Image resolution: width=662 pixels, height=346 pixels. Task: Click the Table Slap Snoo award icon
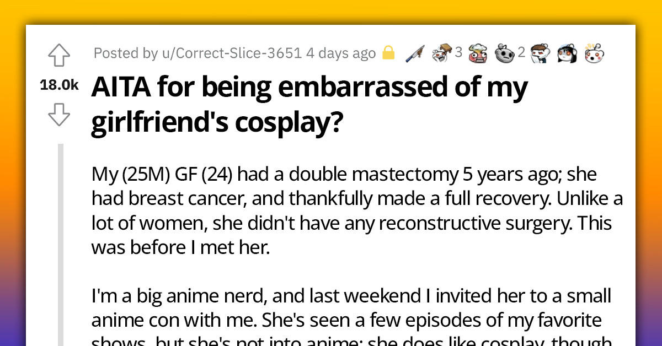pyautogui.click(x=441, y=53)
